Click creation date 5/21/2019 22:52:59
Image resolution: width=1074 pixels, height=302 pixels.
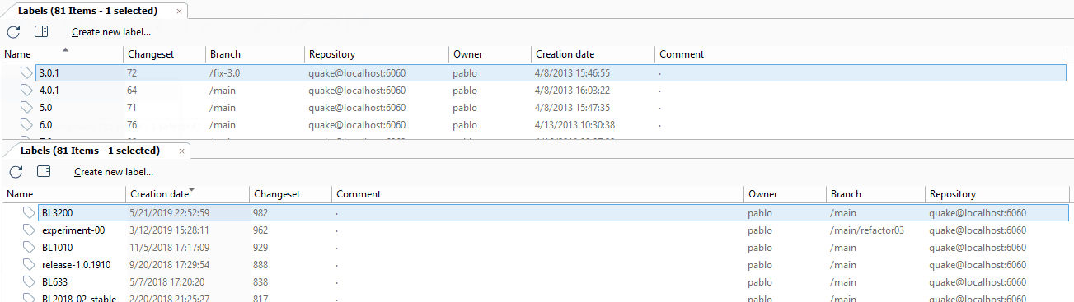click(x=169, y=213)
